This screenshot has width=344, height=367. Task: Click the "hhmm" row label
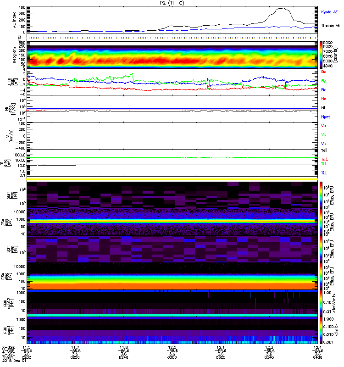(x=8, y=357)
